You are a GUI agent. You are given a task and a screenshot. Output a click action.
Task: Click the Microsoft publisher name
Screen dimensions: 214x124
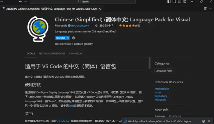point(61,26)
